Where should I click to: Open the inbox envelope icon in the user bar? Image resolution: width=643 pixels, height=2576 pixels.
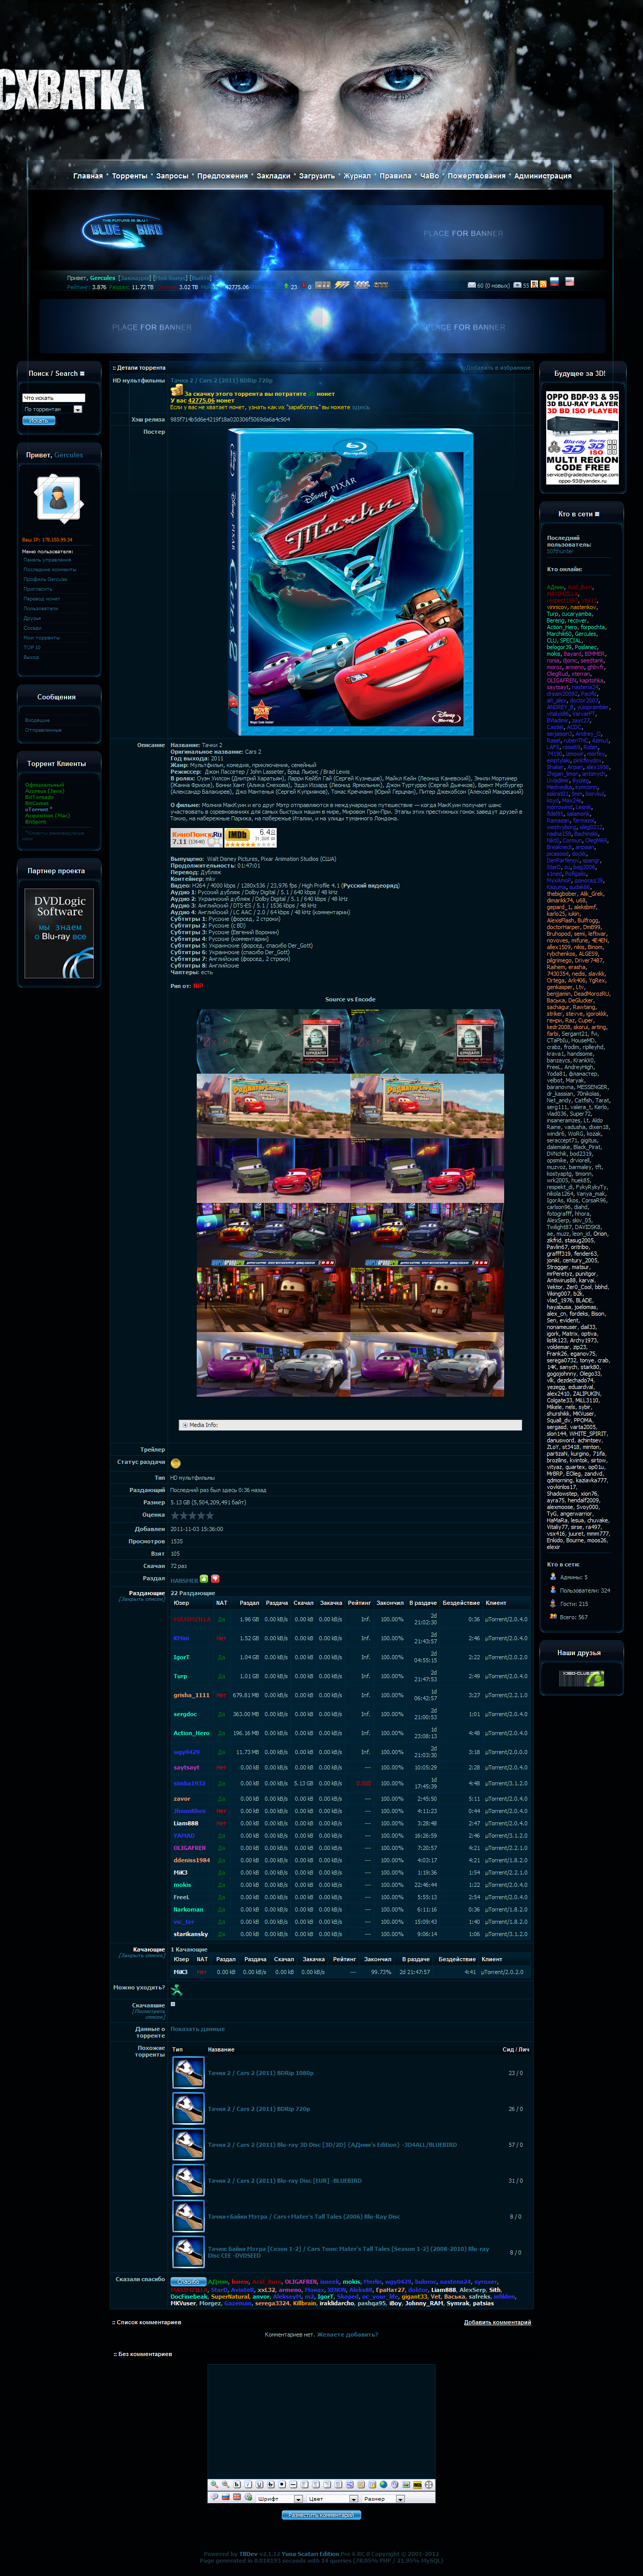pyautogui.click(x=472, y=285)
